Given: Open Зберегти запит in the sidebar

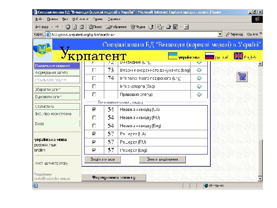Looking at the screenshot, I should click(57, 89).
